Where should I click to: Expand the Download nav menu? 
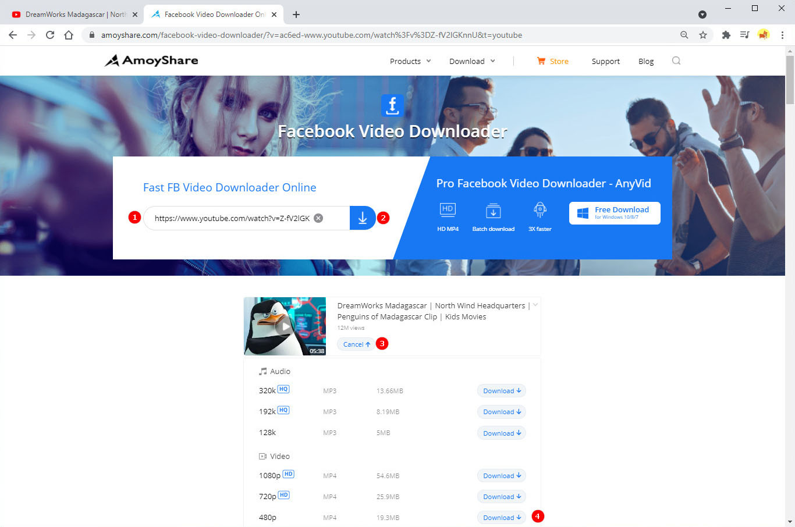[x=472, y=61]
